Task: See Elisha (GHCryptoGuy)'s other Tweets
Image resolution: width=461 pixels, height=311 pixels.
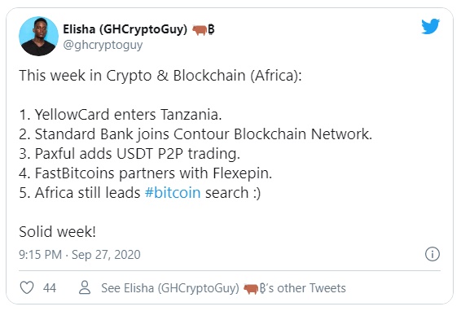Action: [223, 288]
